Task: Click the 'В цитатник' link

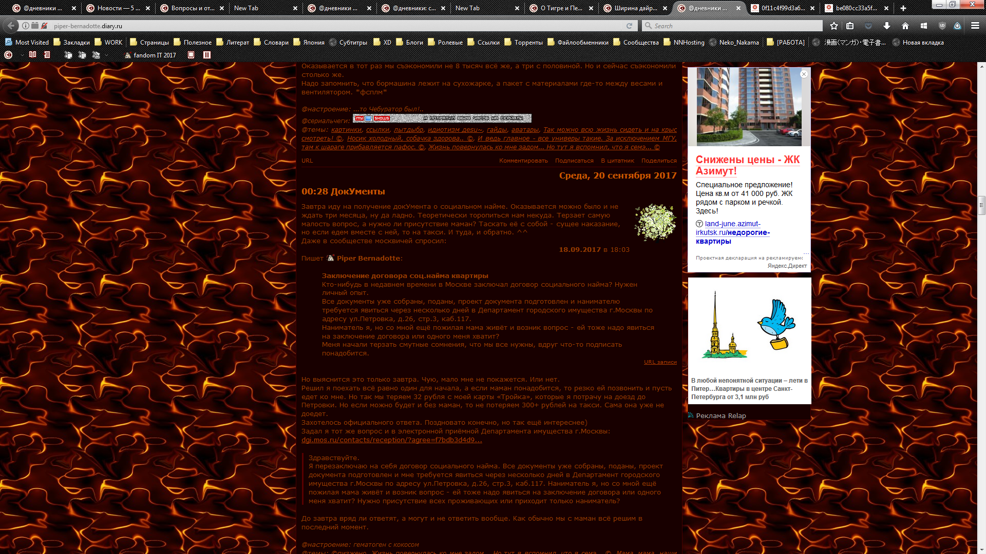Action: [617, 161]
